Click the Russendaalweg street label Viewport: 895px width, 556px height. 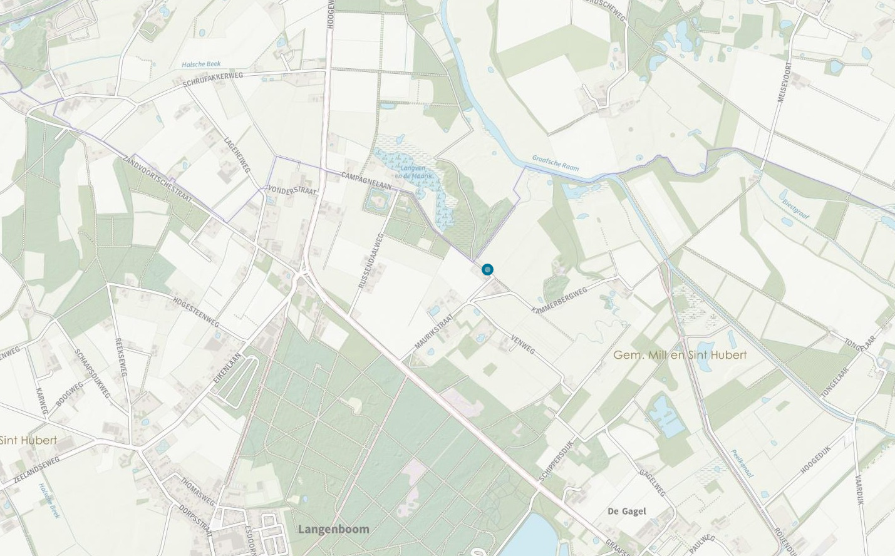(371, 260)
